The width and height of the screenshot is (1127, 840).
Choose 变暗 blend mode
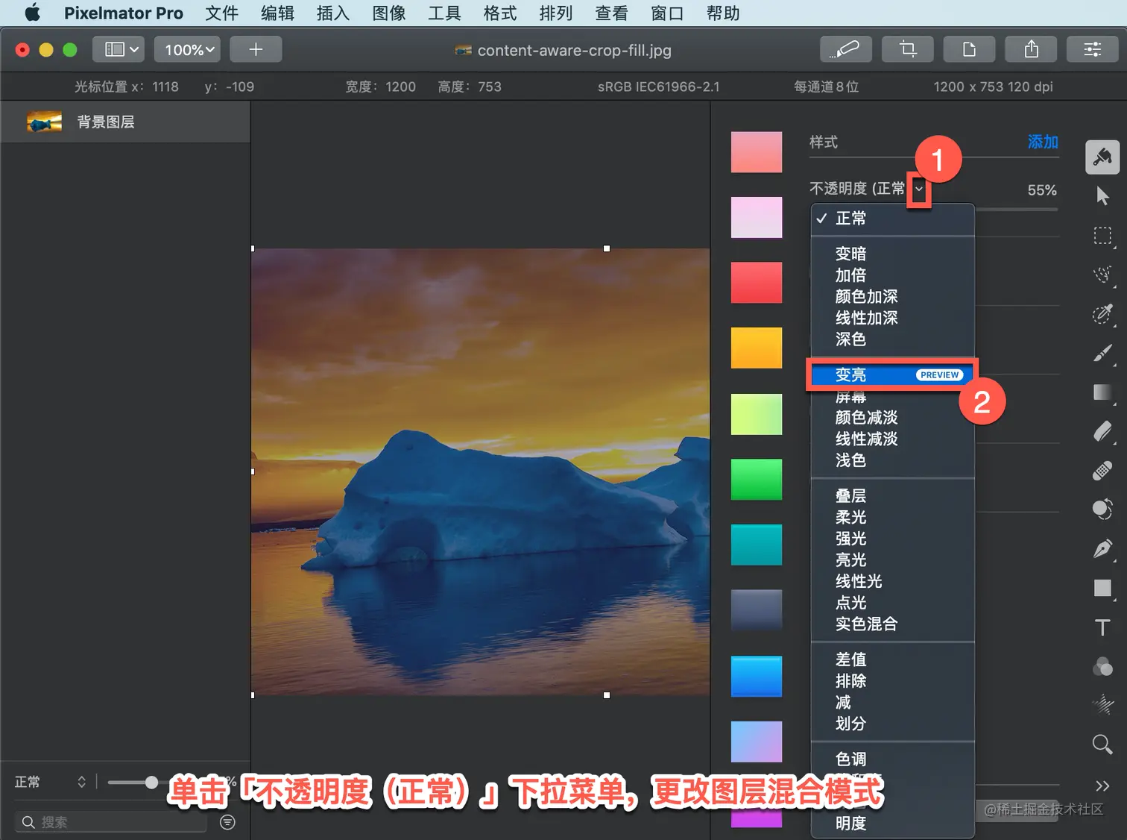(x=892, y=254)
